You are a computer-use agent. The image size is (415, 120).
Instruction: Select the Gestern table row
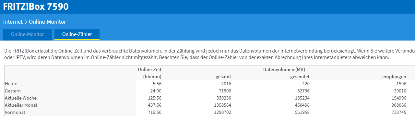(209, 91)
